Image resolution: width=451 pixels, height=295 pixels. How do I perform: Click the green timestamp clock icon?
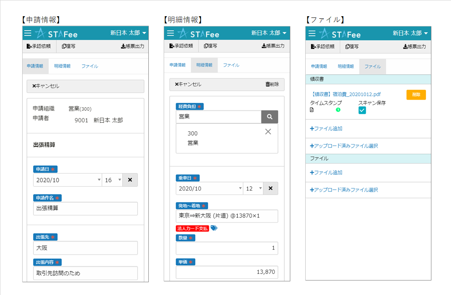point(338,110)
